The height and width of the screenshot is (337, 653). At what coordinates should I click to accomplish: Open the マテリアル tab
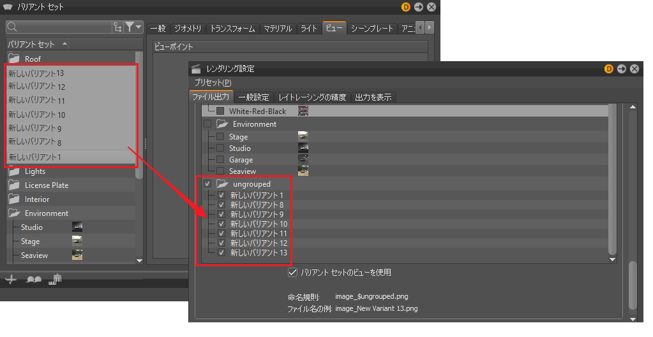tap(278, 28)
